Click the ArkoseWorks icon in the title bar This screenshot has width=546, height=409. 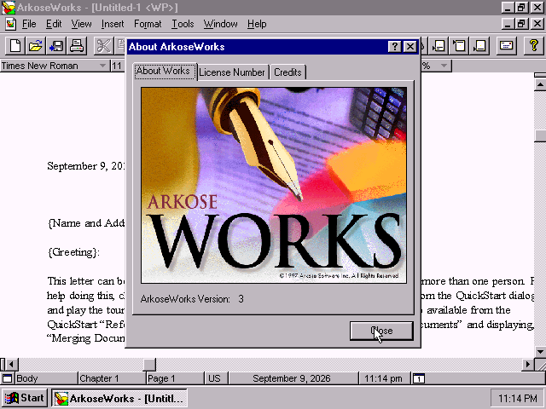tap(9, 8)
